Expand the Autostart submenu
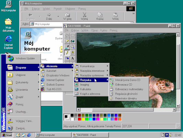The image size is (183, 138). coord(57,71)
